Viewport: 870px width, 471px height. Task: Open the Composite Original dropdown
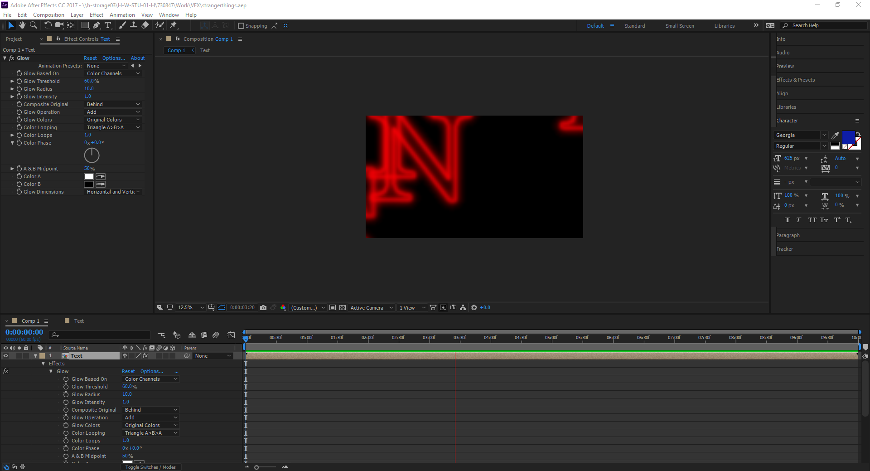[113, 104]
